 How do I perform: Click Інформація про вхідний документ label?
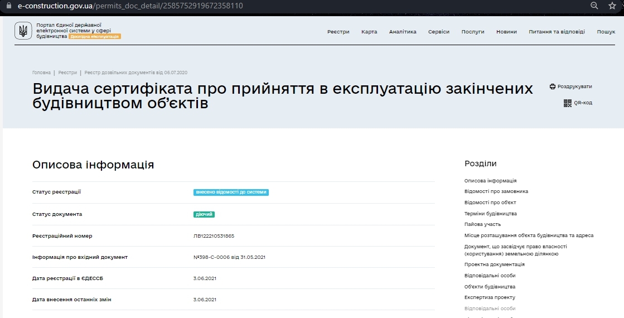click(80, 258)
